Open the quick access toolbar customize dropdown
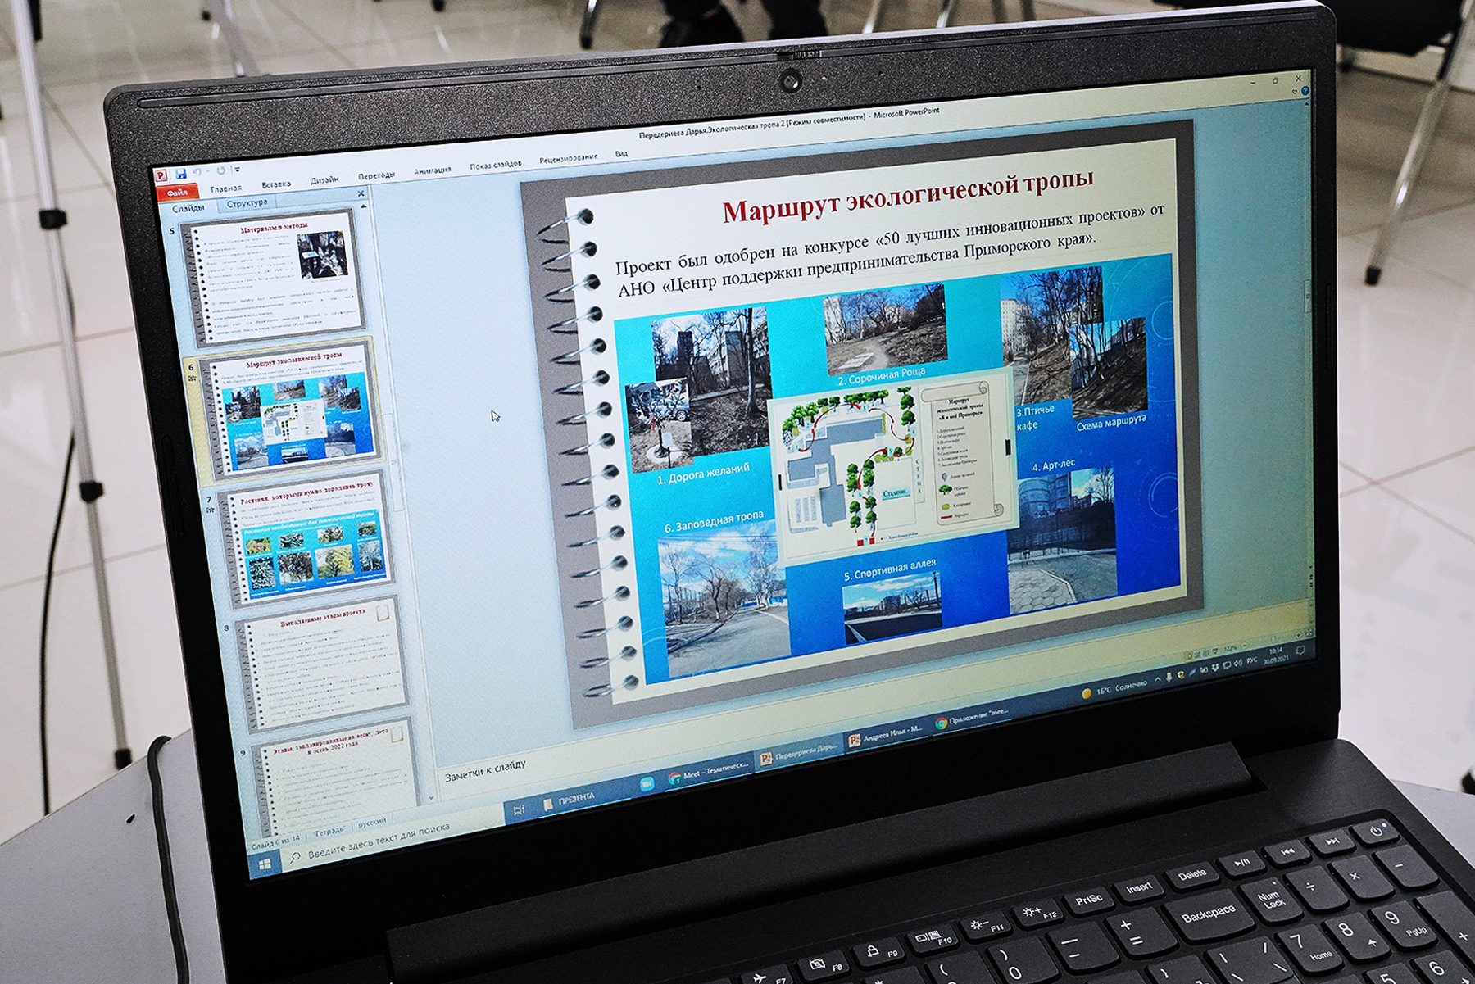 point(237,170)
